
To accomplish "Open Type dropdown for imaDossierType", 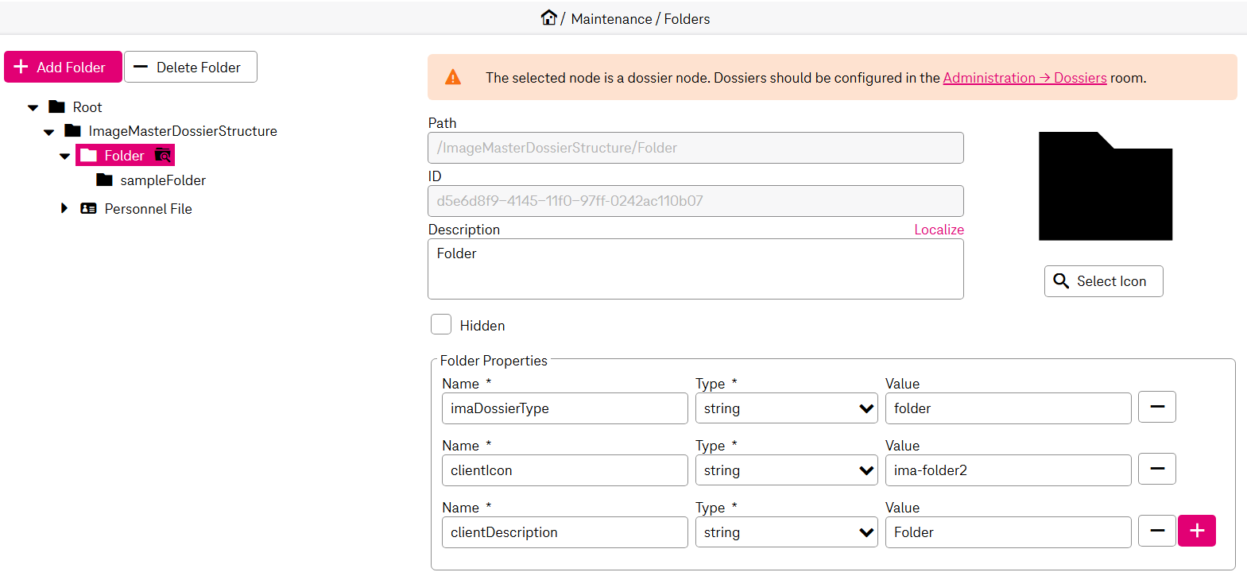I will click(786, 408).
